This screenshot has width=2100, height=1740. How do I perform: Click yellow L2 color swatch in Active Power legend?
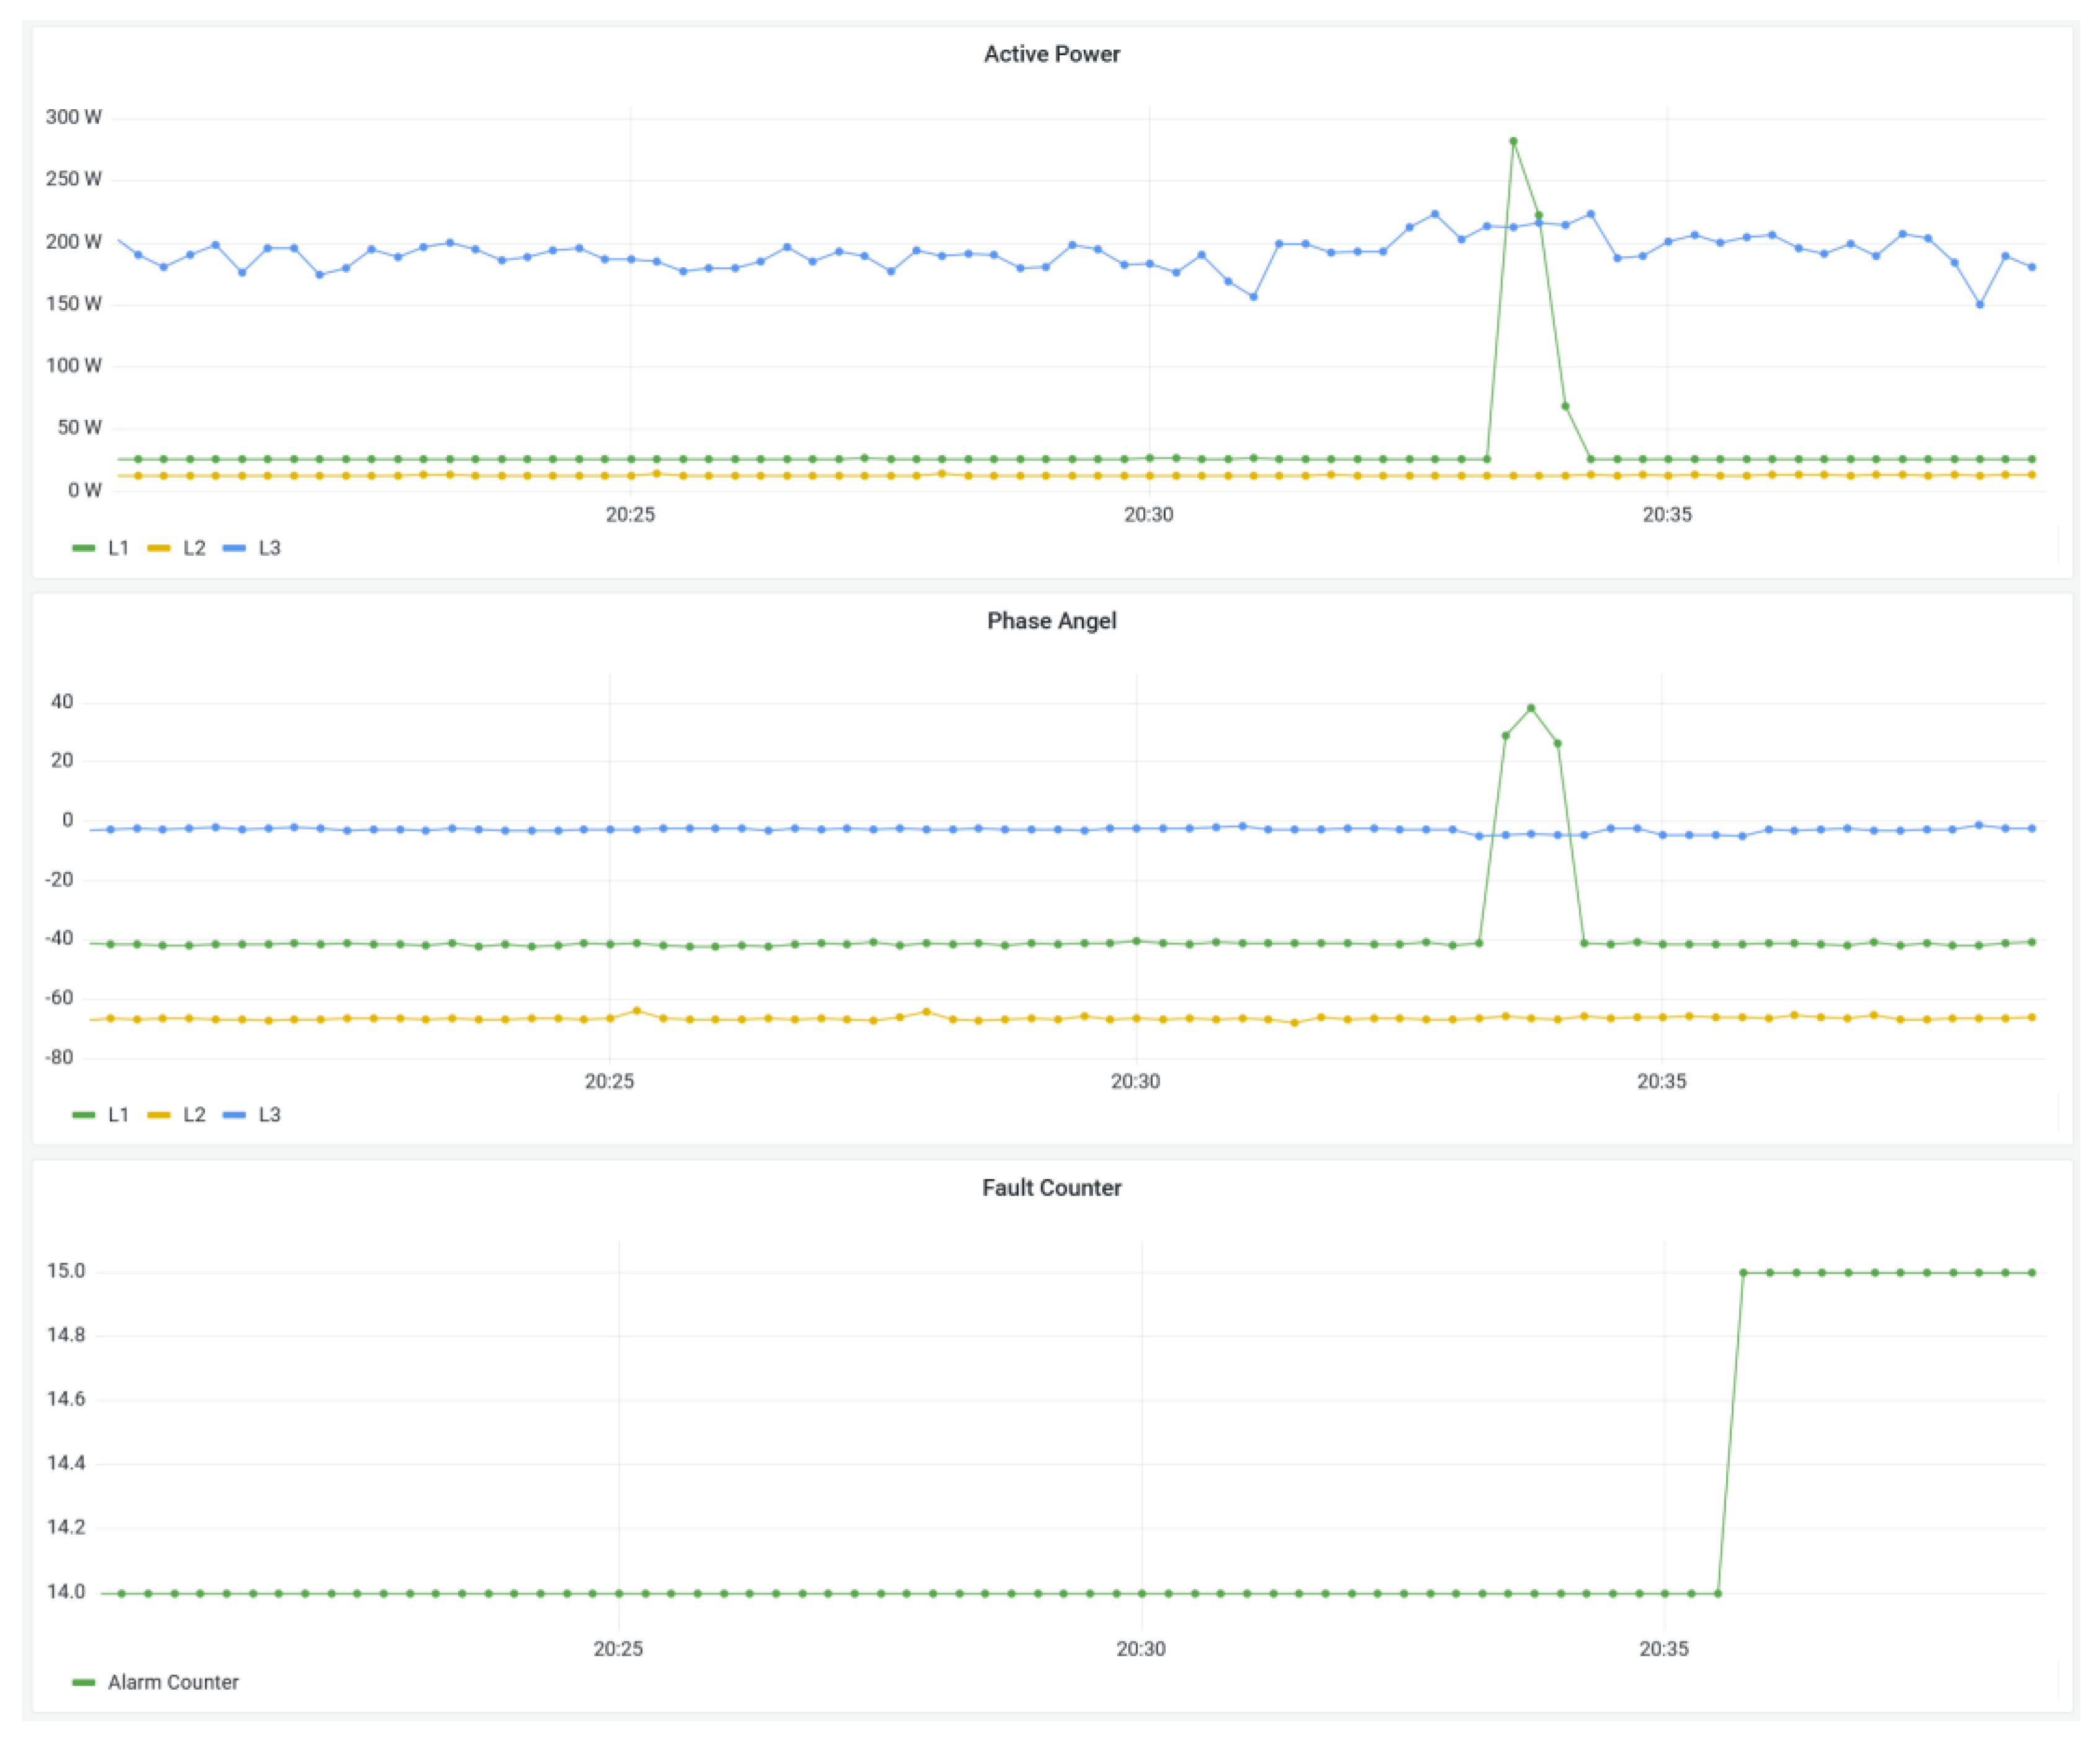(x=159, y=548)
